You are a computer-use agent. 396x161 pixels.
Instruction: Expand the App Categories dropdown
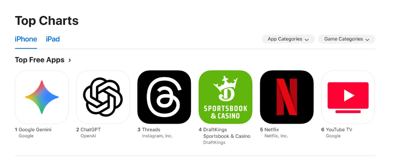click(x=288, y=39)
